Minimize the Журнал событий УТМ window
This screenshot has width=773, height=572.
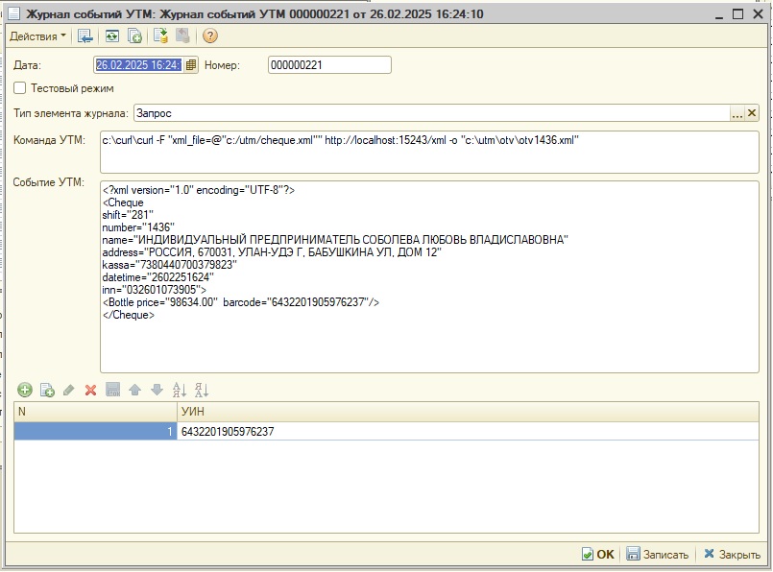[x=718, y=14]
